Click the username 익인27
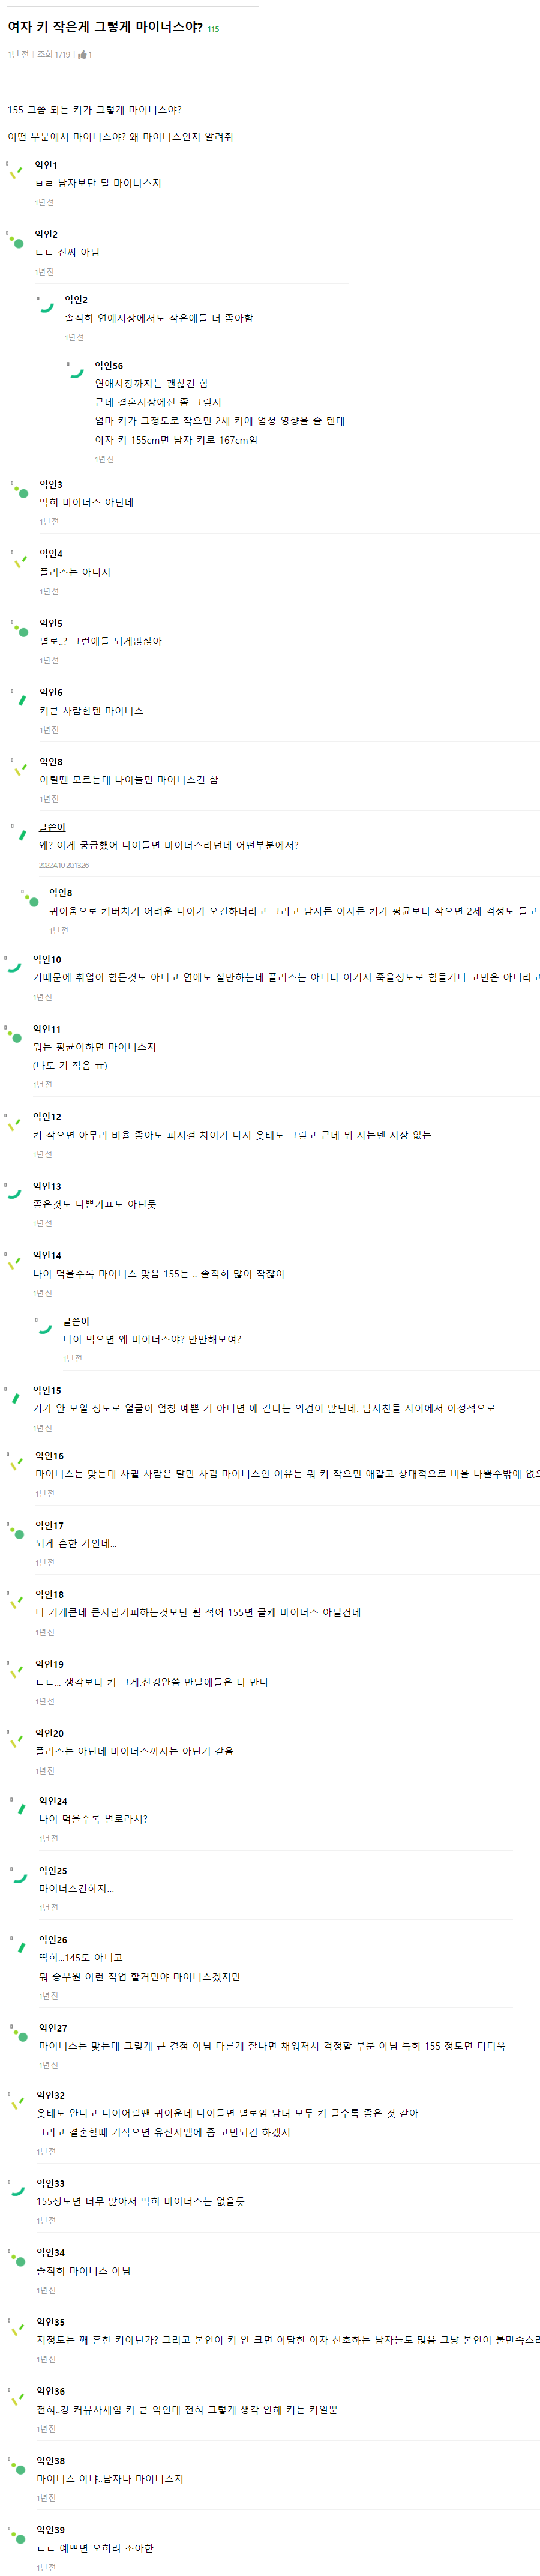Screen dimensions: 540x2576 coord(53,2027)
